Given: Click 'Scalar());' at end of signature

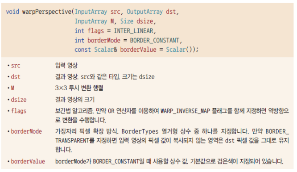Looking at the screenshot, I should coord(182,50).
